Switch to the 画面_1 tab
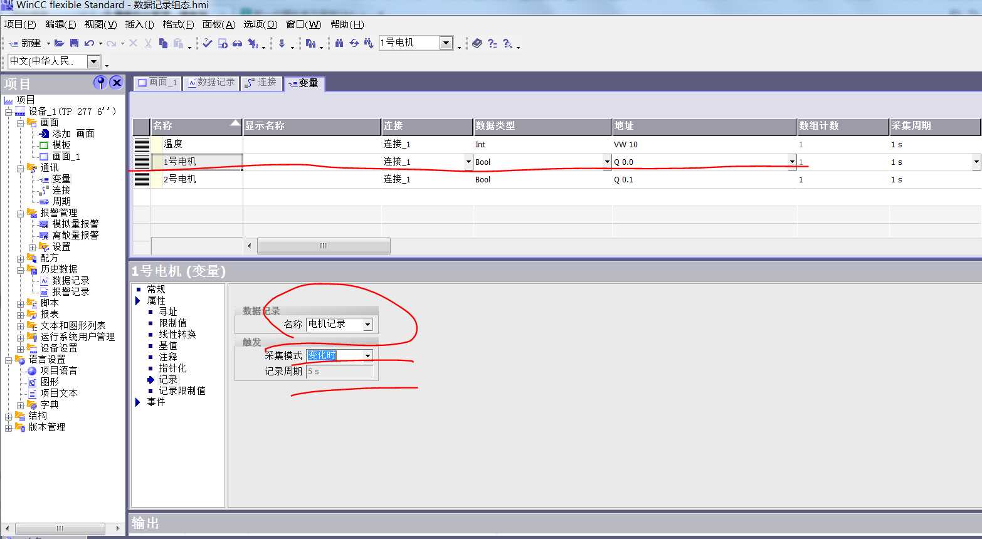This screenshot has width=982, height=539. pyautogui.click(x=157, y=83)
